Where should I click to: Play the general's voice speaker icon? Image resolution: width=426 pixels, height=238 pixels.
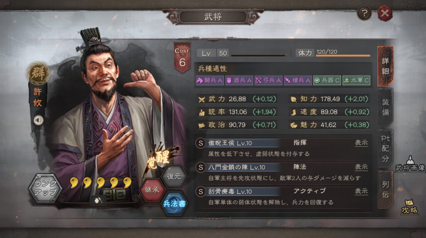click(x=38, y=120)
